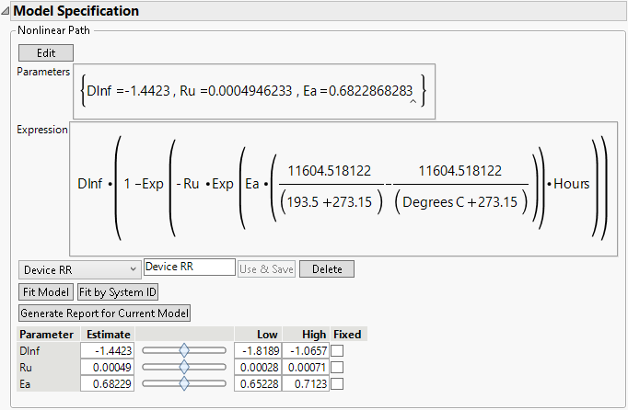The width and height of the screenshot is (628, 410).
Task: Click the Ea parameter slider handle
Action: click(184, 383)
